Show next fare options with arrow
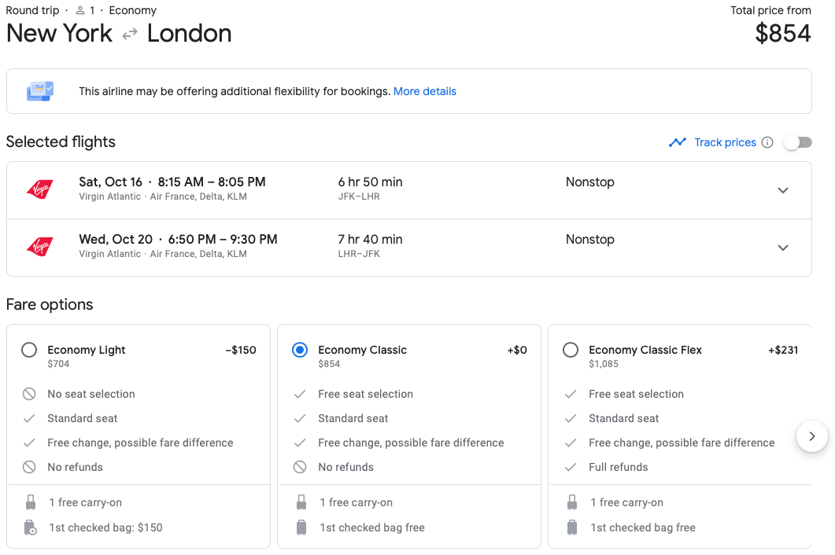Image resolution: width=835 pixels, height=555 pixels. tap(812, 436)
